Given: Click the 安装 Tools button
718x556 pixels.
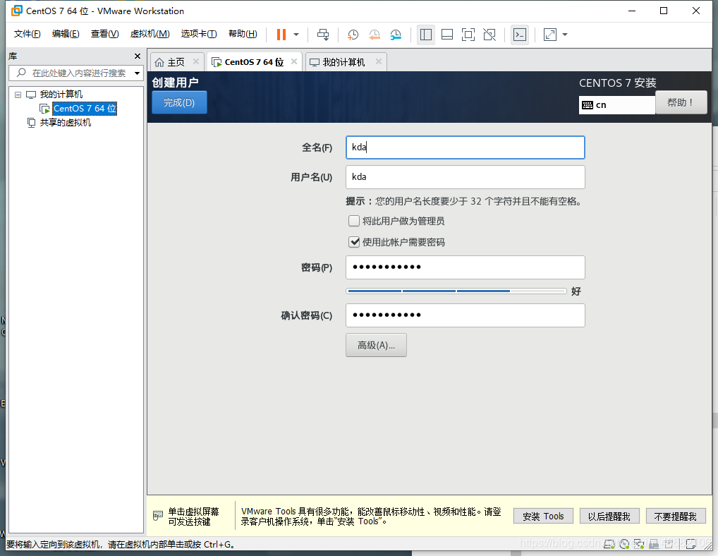Looking at the screenshot, I should pos(543,516).
